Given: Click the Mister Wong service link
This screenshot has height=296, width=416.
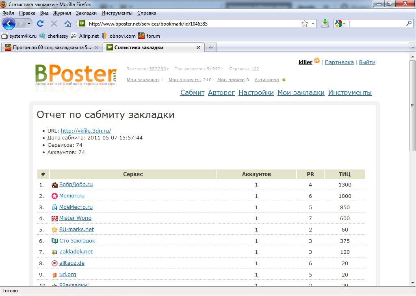Looking at the screenshot, I should 75,218.
